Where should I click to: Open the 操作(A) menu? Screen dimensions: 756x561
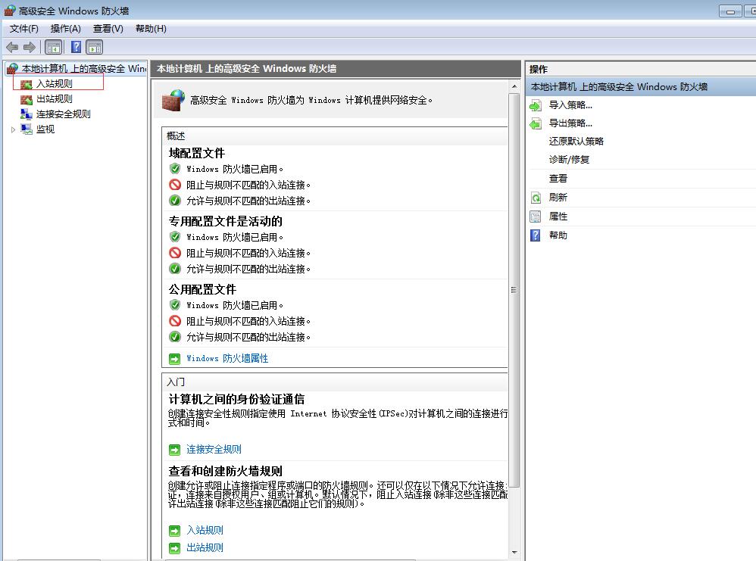(66, 29)
